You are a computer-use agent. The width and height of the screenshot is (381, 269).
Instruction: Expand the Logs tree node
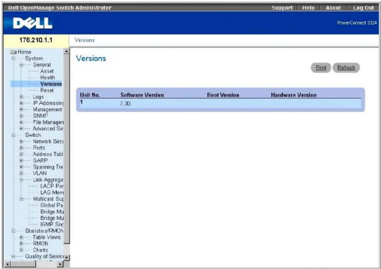[21, 97]
